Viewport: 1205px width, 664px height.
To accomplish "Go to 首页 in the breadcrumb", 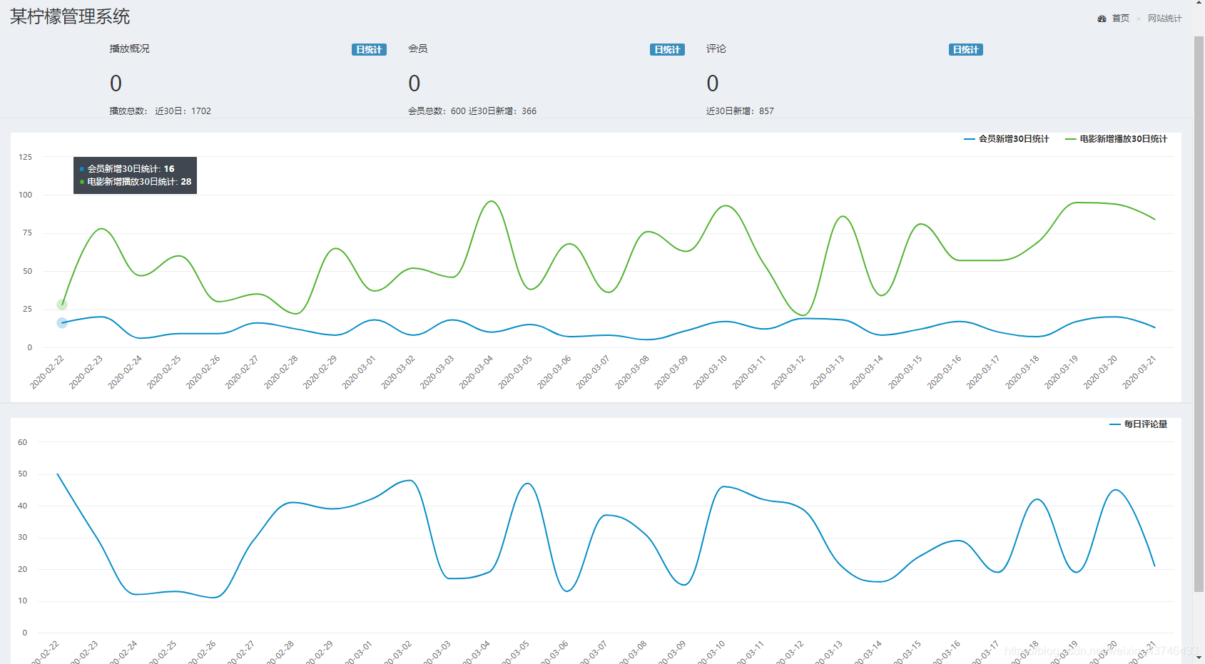I will (1120, 19).
